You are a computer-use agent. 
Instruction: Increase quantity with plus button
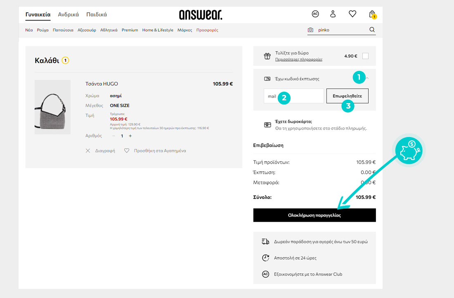click(130, 136)
